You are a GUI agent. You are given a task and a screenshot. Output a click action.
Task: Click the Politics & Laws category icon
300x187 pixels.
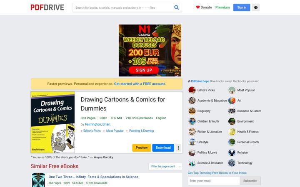(192, 153)
